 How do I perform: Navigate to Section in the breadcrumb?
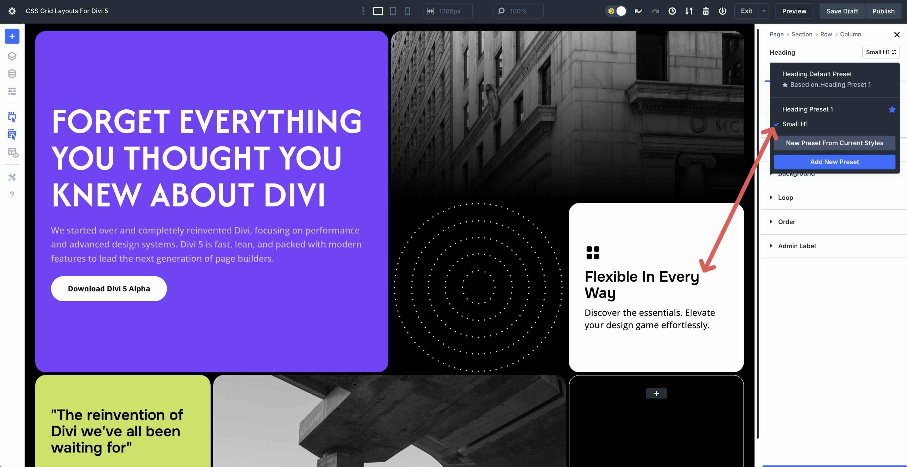(802, 34)
